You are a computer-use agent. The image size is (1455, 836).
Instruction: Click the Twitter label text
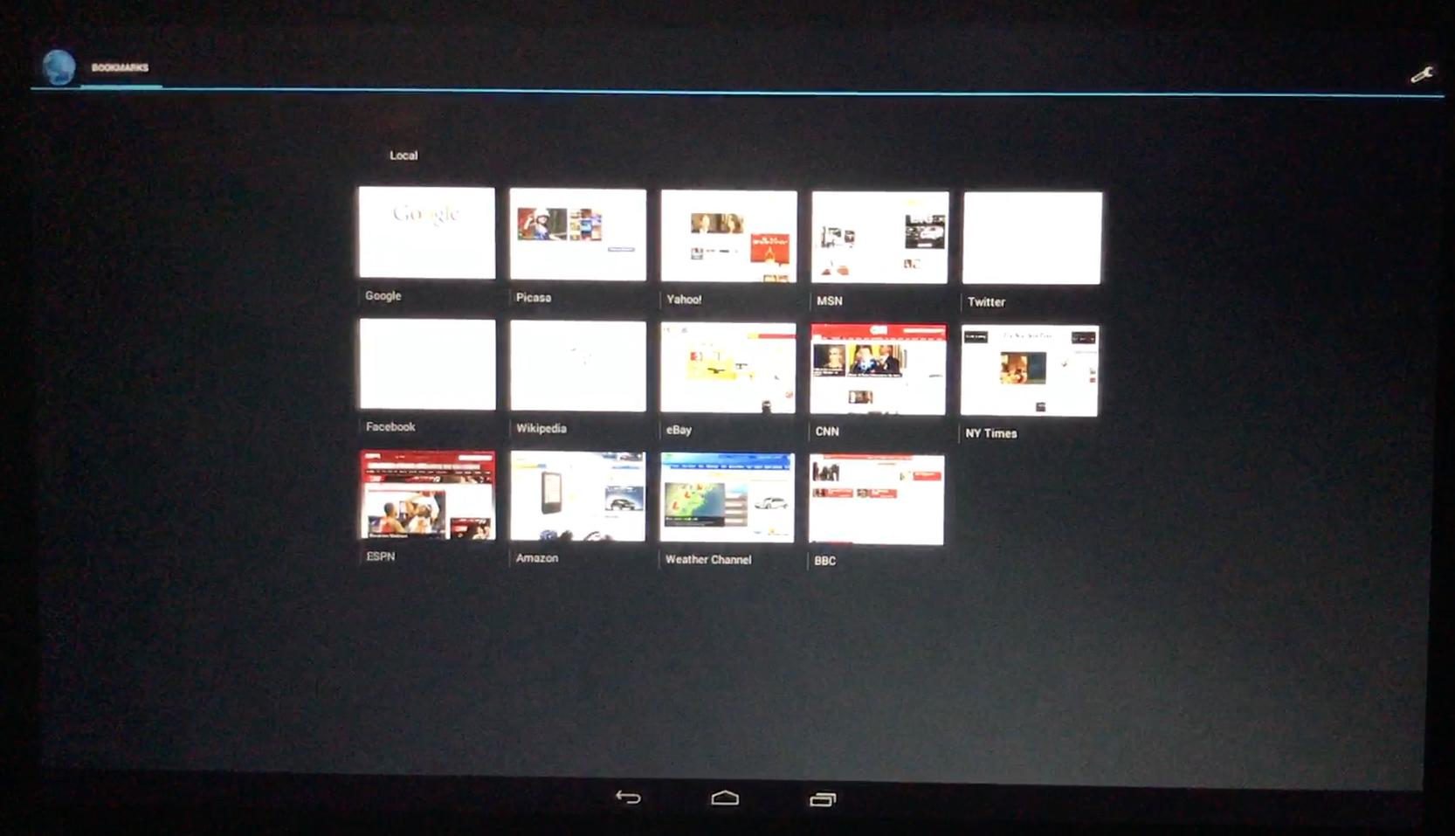987,302
